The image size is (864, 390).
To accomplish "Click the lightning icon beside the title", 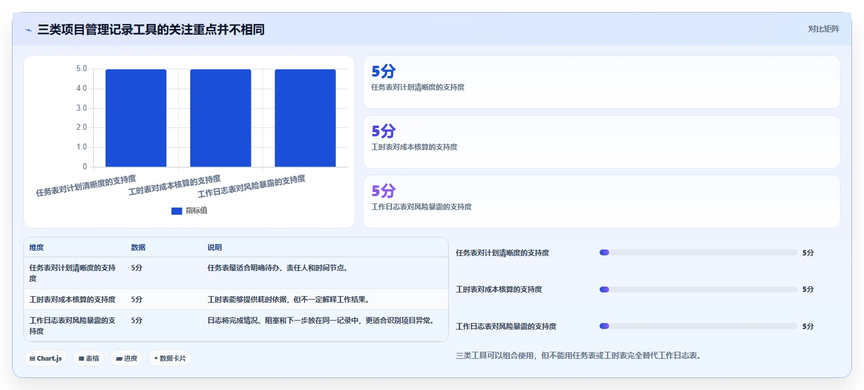I will 28,29.
